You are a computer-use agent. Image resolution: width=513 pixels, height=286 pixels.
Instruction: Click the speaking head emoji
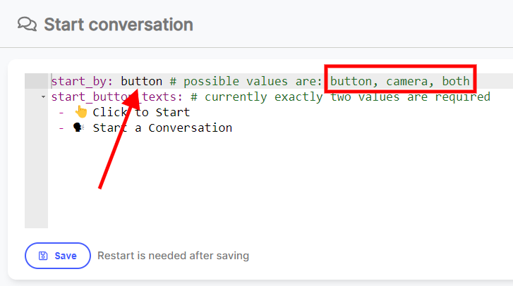[x=78, y=128]
